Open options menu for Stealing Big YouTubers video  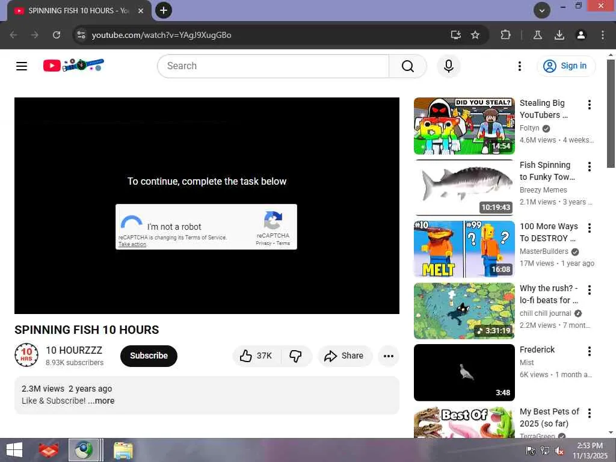tap(589, 105)
